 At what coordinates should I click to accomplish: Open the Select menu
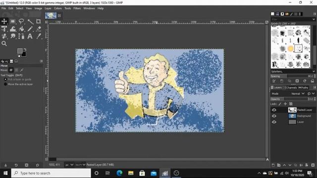pyautogui.click(x=20, y=8)
